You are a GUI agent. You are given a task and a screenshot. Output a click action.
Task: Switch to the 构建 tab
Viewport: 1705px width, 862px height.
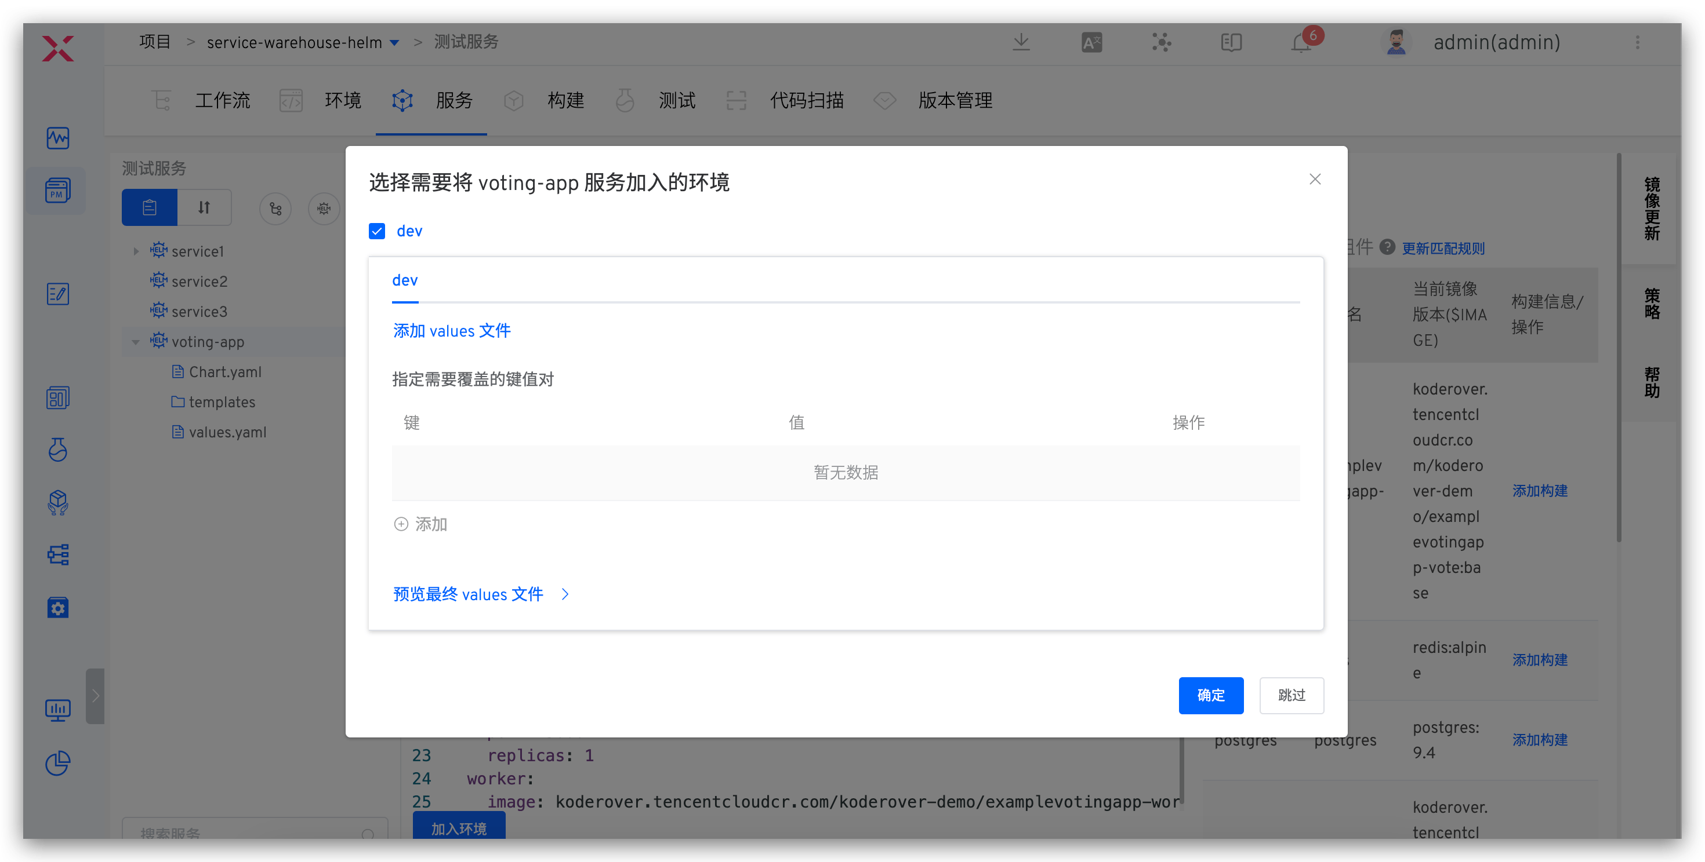click(x=543, y=101)
